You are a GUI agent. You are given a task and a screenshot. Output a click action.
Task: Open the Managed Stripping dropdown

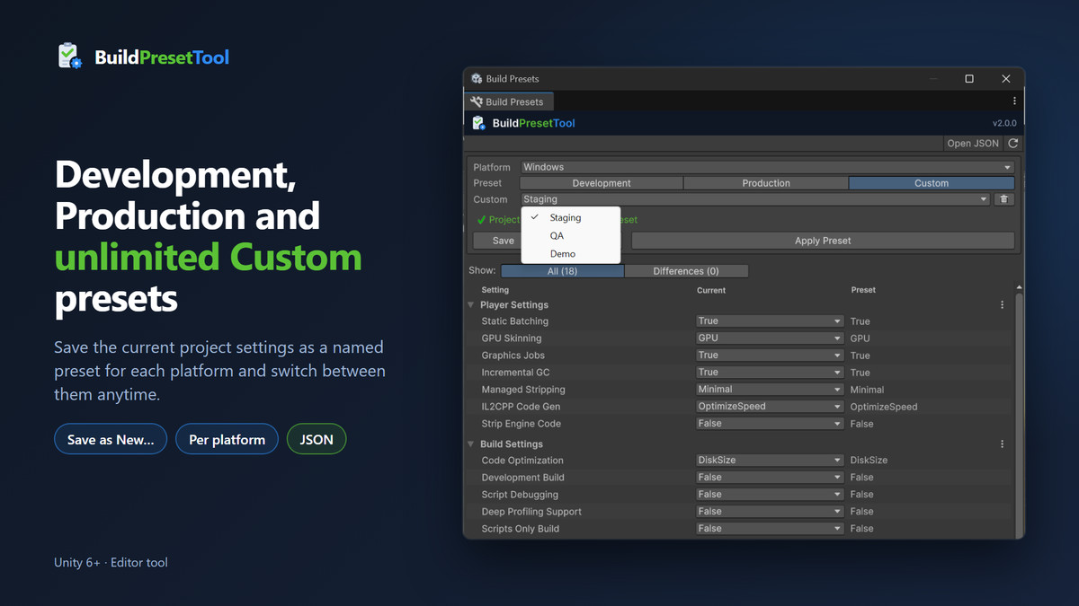[x=770, y=390]
